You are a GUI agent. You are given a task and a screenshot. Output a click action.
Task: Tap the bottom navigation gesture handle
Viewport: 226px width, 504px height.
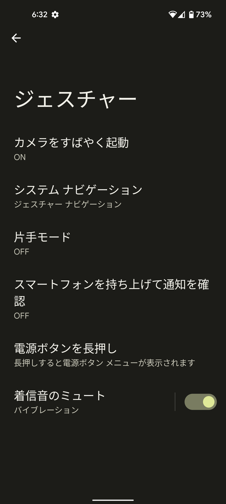click(x=113, y=500)
